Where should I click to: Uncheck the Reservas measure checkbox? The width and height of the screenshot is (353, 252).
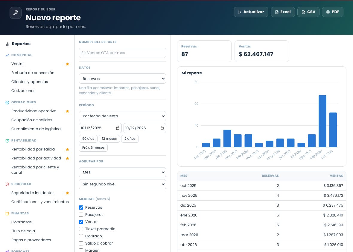[x=81, y=208]
